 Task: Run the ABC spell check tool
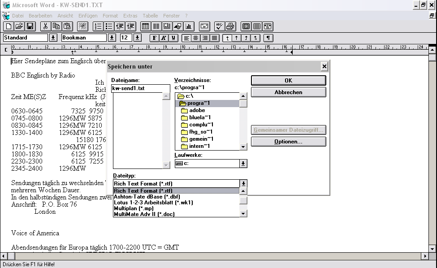(x=219, y=26)
